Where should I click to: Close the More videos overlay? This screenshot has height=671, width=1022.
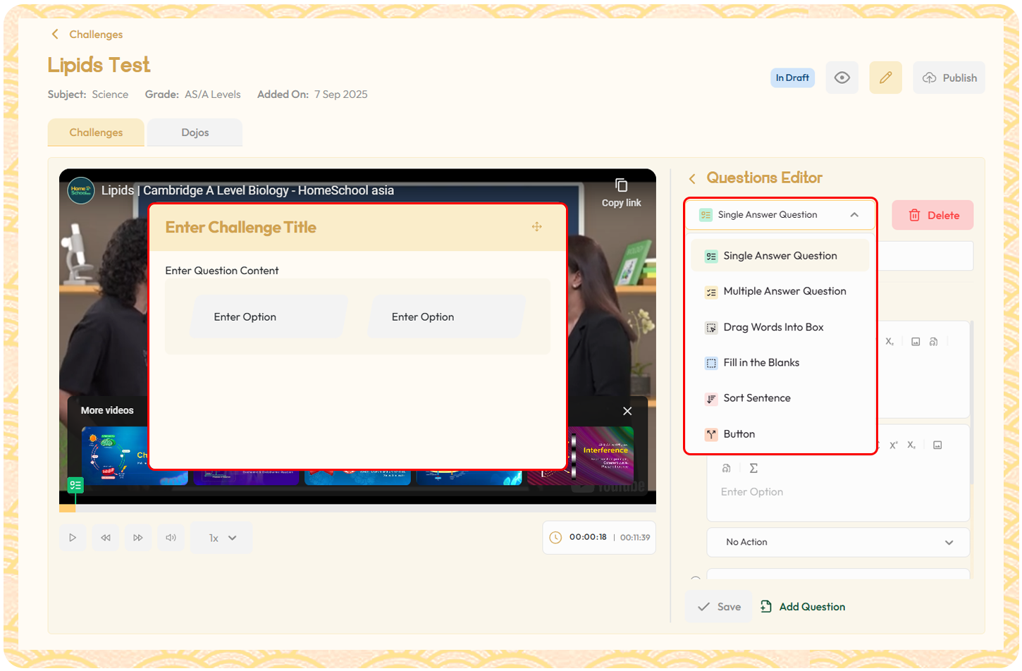627,411
